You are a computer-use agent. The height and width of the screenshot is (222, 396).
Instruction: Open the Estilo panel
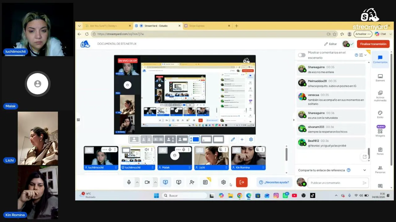click(380, 114)
